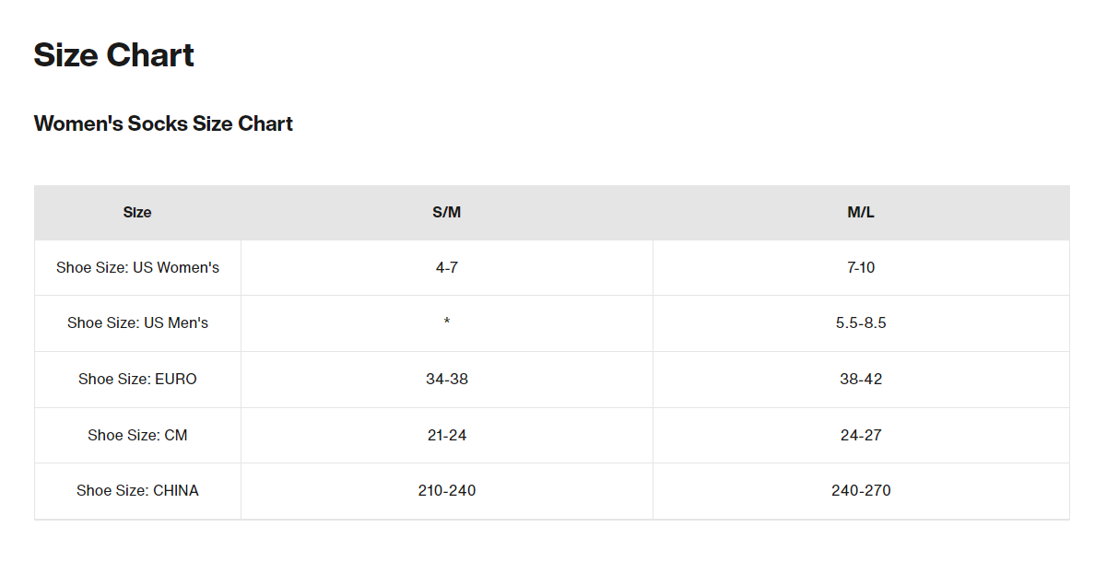The height and width of the screenshot is (574, 1106).
Task: Click the CHINA 210-240 cell
Action: click(x=446, y=491)
